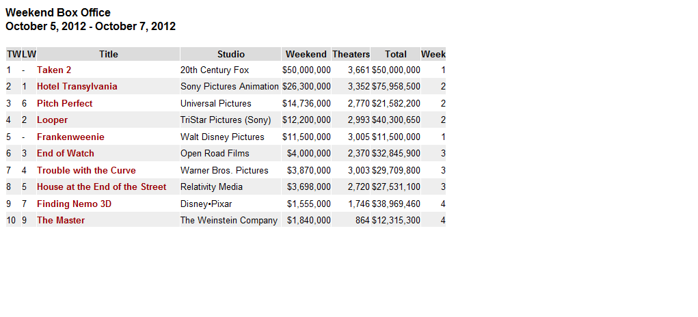Screen dimensions: 698x317
Task: Click the $26,300,000 weekend gross
Action: [x=306, y=86]
